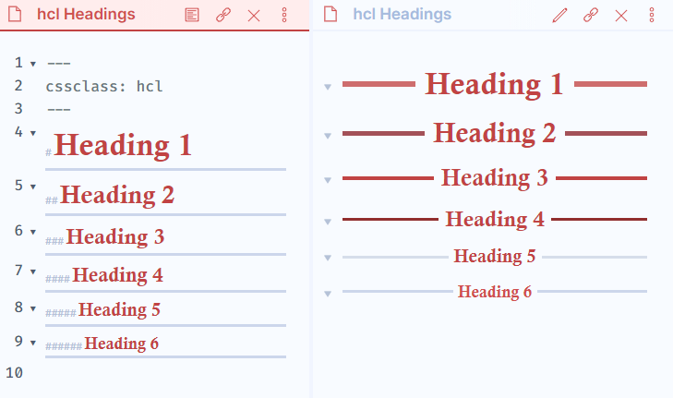Click Heading 4 text in the editor

click(x=117, y=275)
